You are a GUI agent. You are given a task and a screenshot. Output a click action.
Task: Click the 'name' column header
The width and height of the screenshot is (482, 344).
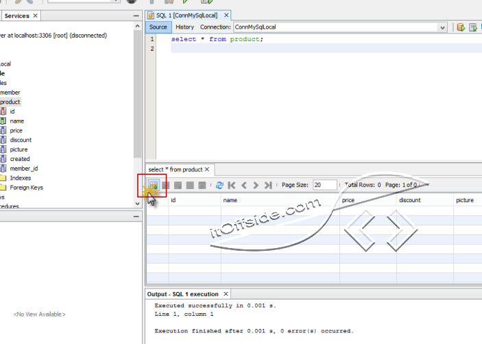230,200
